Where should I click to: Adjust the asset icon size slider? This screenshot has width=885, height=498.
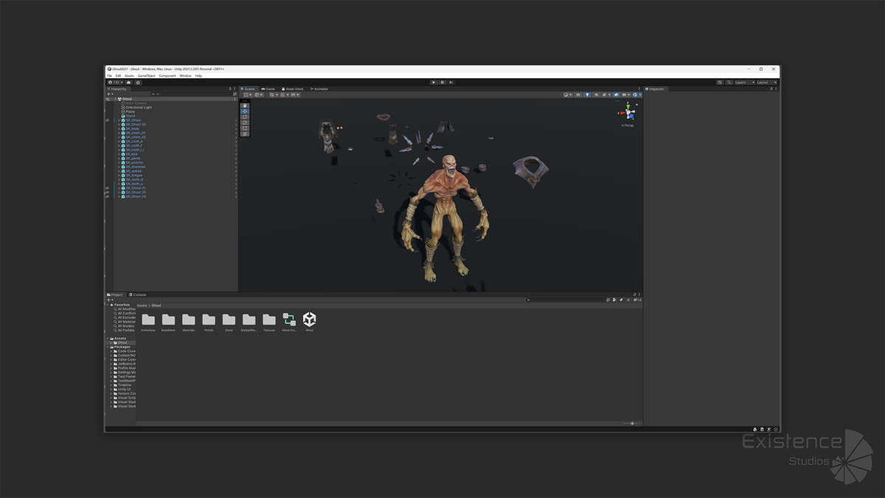[631, 423]
